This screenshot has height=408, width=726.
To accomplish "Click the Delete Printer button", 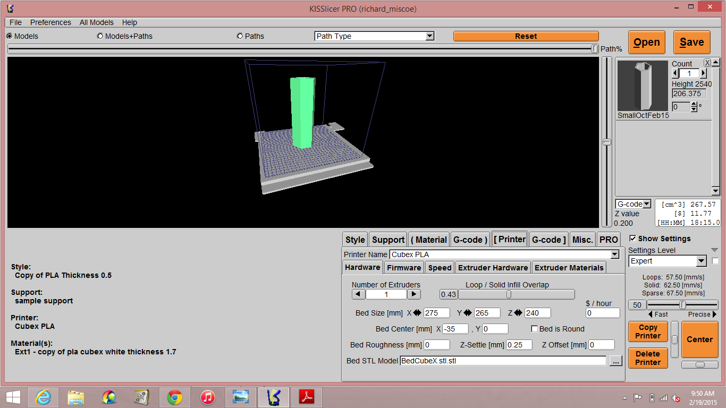I will pyautogui.click(x=648, y=358).
